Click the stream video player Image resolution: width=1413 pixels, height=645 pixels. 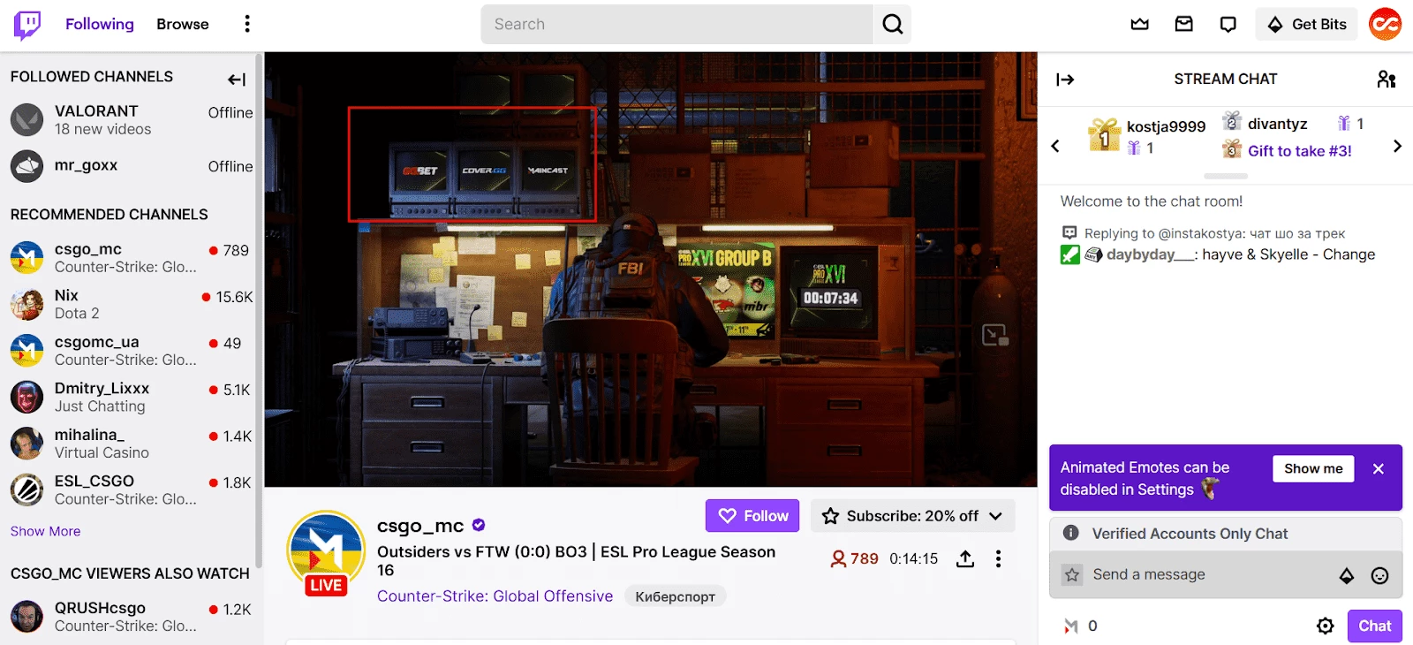pyautogui.click(x=651, y=269)
